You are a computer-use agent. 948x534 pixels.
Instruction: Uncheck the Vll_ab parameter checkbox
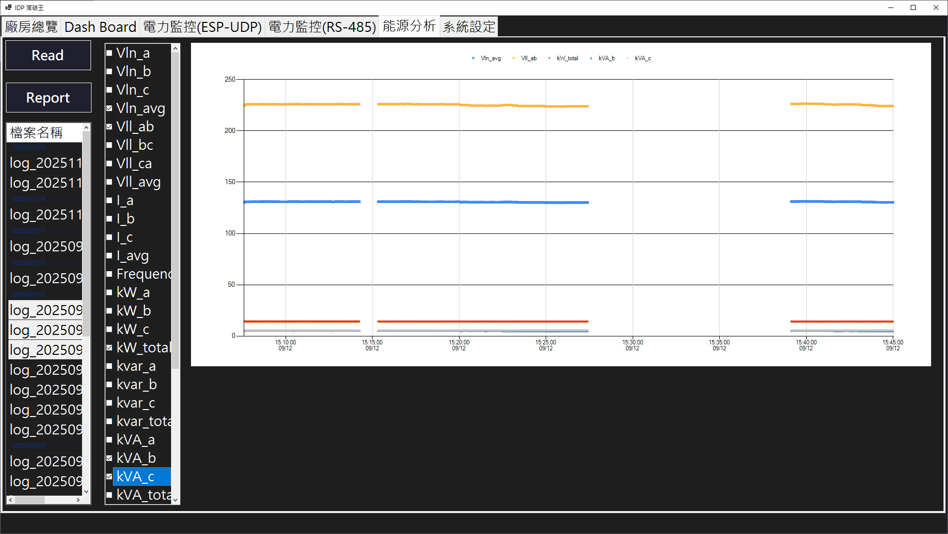pyautogui.click(x=110, y=126)
